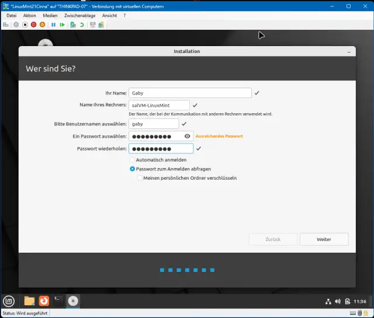Click the 'Name Ihres Rechners' text field

point(159,105)
